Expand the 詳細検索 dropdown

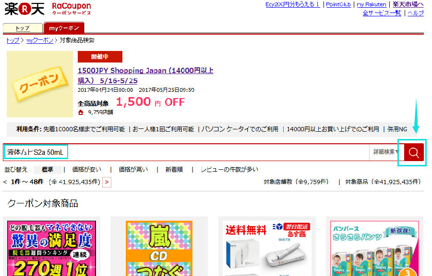click(386, 152)
